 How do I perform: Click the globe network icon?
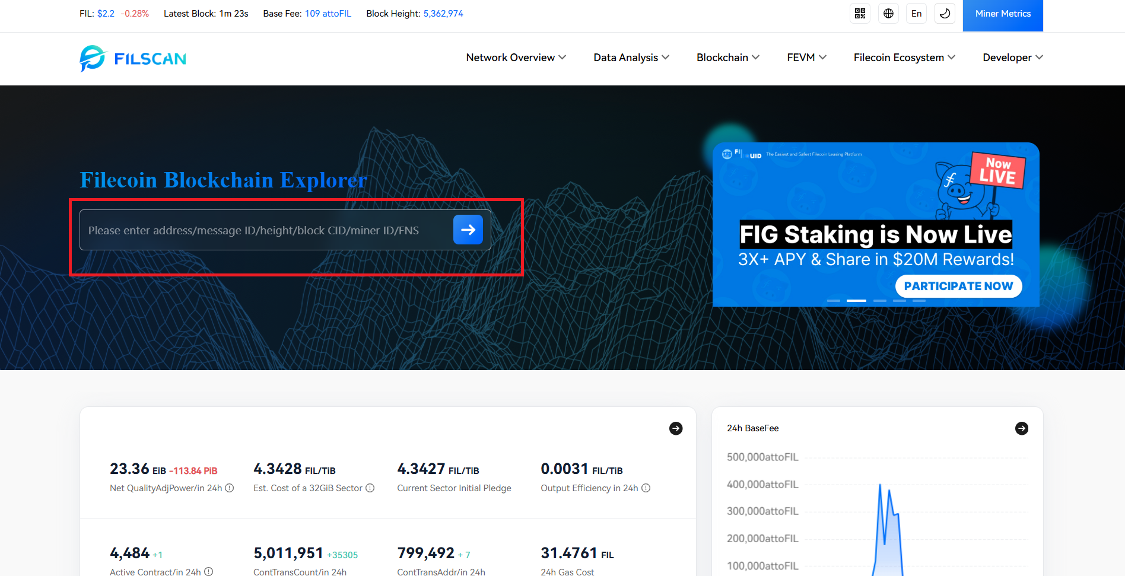[x=888, y=14]
